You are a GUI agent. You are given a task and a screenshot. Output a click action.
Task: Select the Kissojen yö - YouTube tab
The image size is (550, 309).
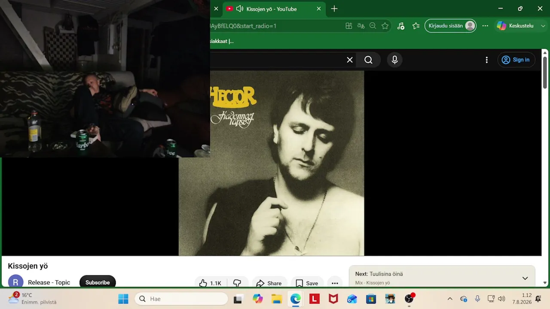point(274,9)
